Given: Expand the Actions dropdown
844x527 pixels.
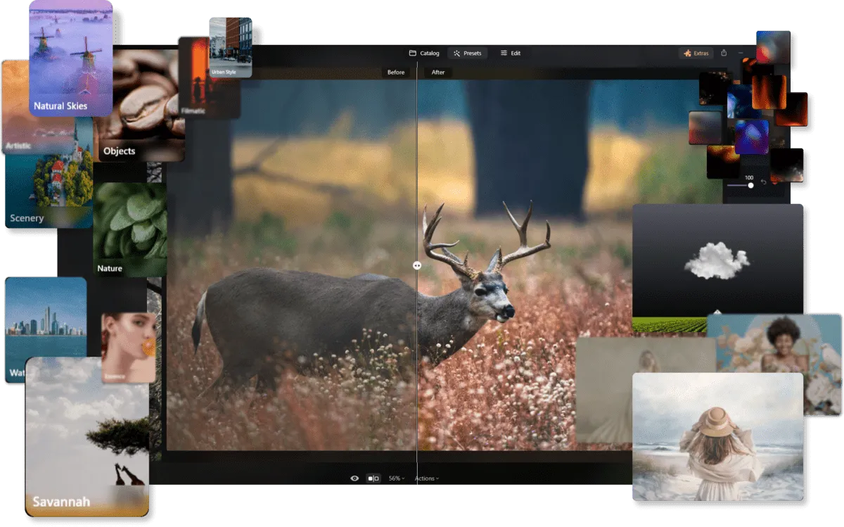Looking at the screenshot, I should pyautogui.click(x=426, y=478).
